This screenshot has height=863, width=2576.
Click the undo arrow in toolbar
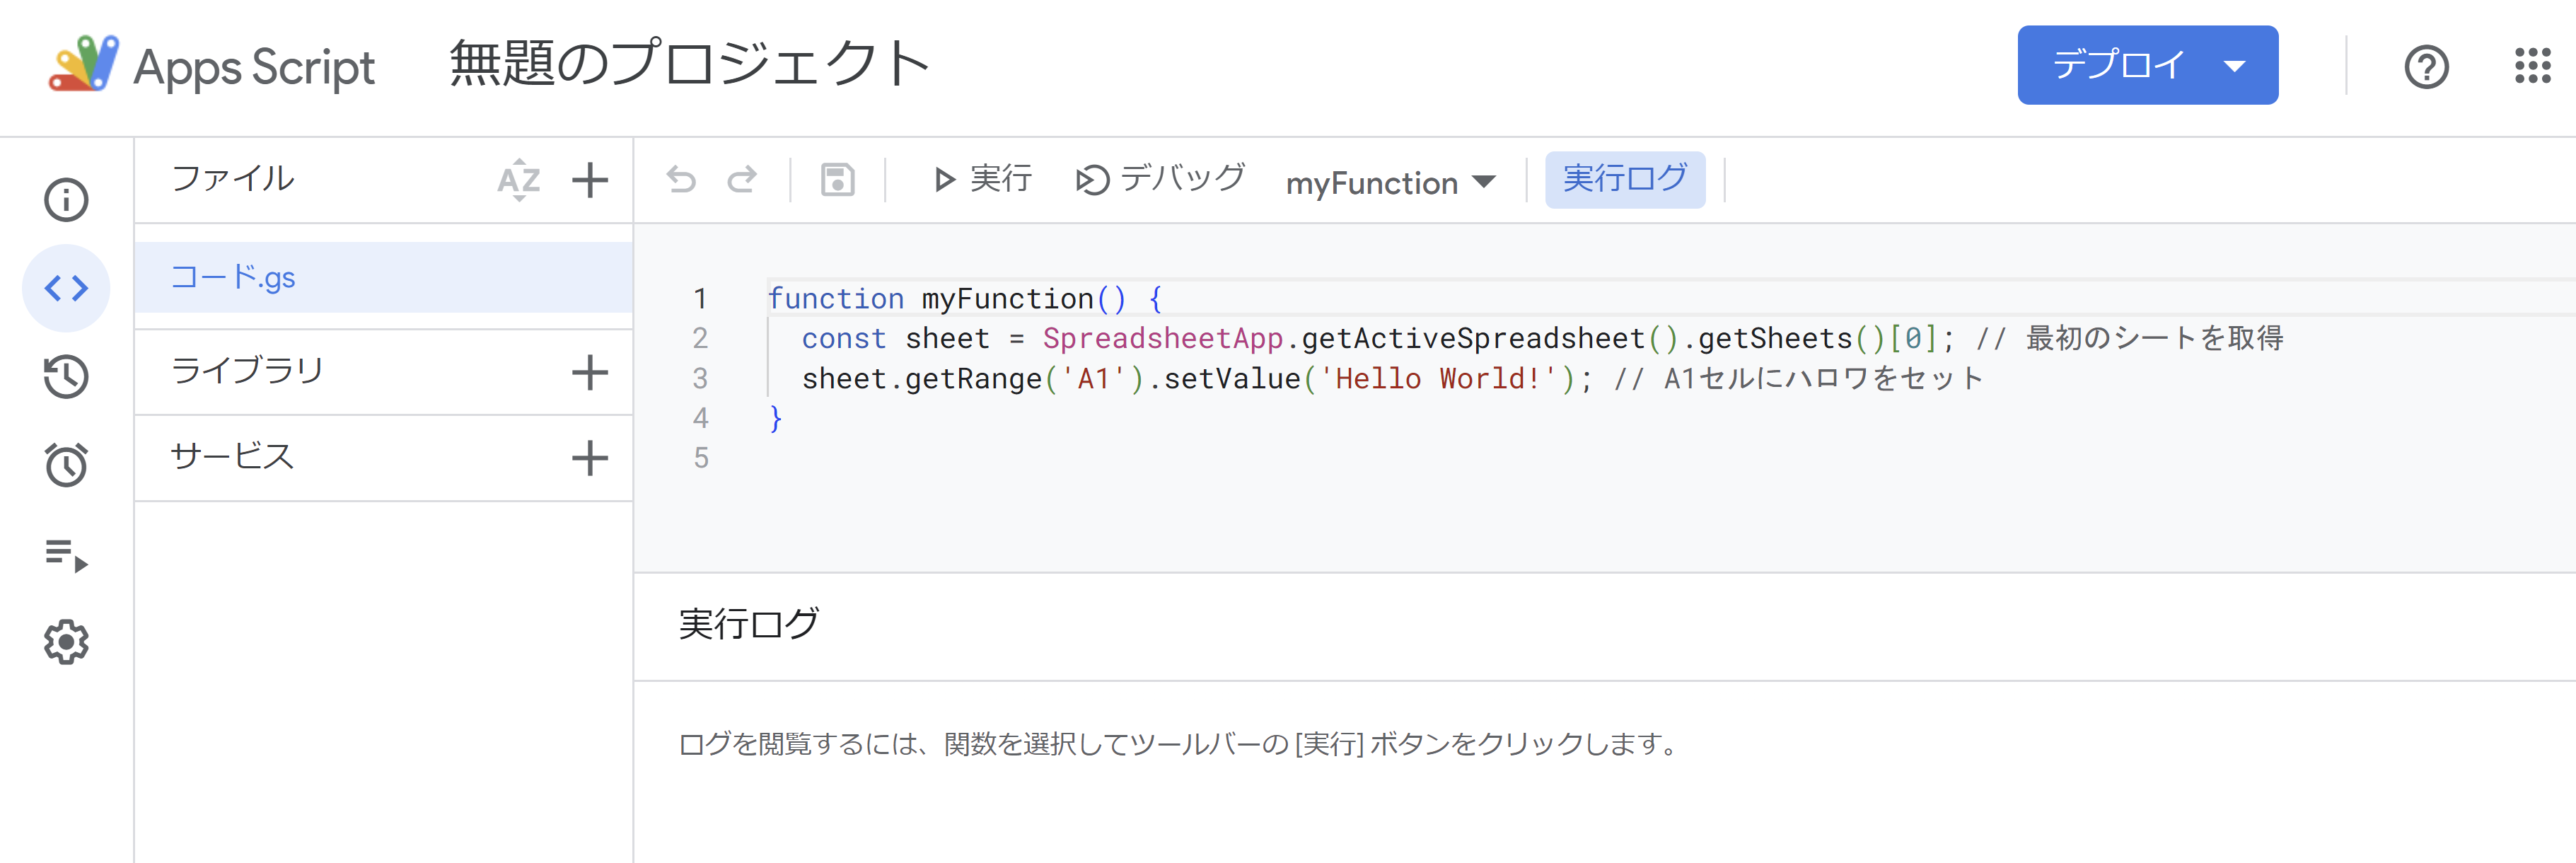click(681, 180)
